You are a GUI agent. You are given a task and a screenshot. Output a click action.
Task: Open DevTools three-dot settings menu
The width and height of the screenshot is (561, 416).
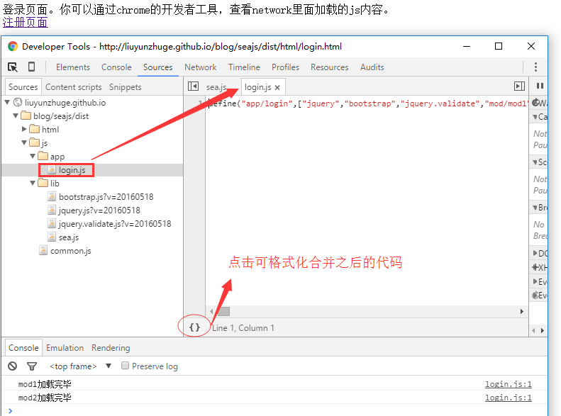point(535,67)
